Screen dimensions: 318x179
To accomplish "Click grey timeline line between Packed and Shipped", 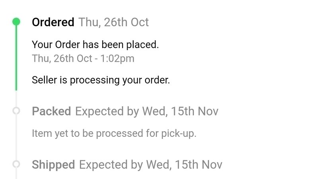I will click(16, 137).
